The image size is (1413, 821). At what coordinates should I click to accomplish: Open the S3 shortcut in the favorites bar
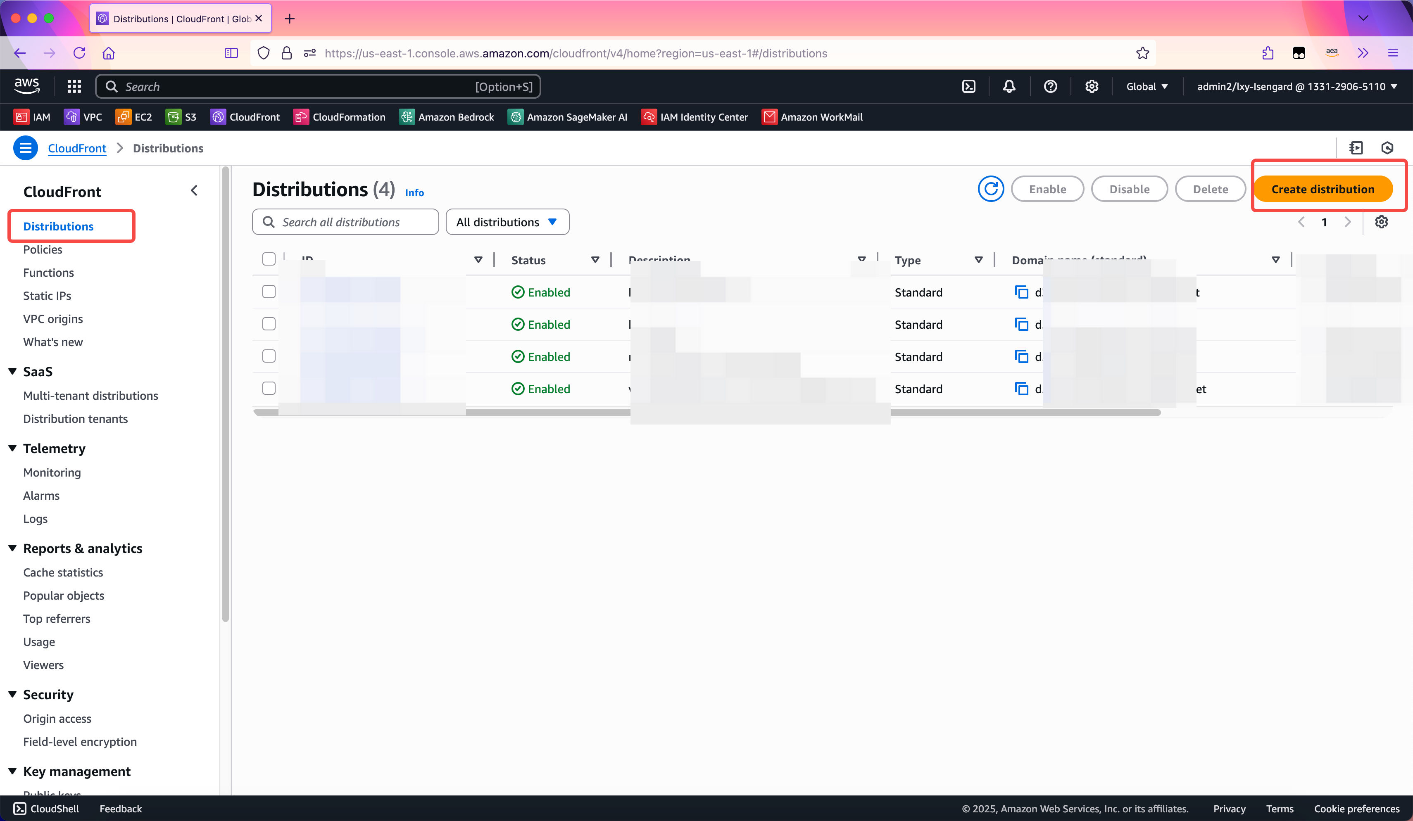[x=181, y=116]
